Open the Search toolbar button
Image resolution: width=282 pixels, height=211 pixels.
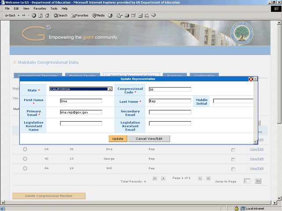coord(60,15)
